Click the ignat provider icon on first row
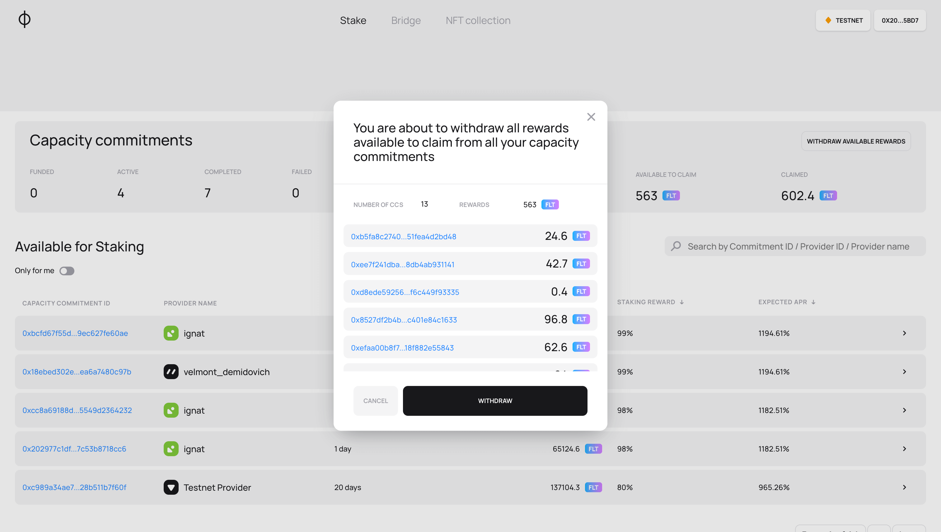Screen dimensions: 941x532 pos(171,332)
